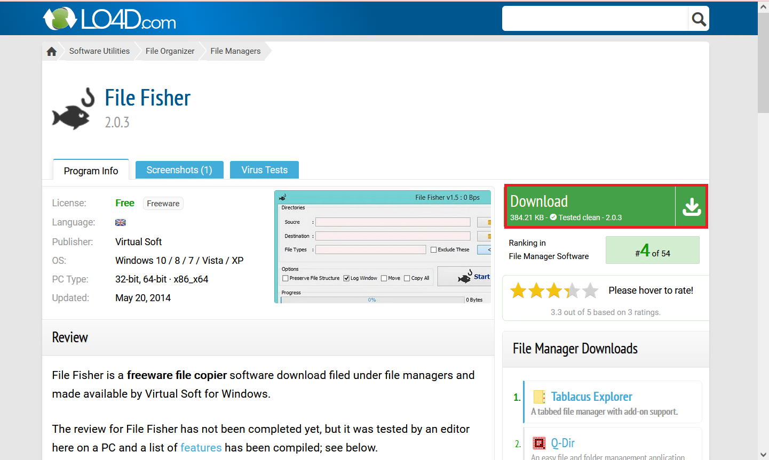The width and height of the screenshot is (769, 460).
Task: Click the Tablacus Explorer folder icon
Action: 539,397
